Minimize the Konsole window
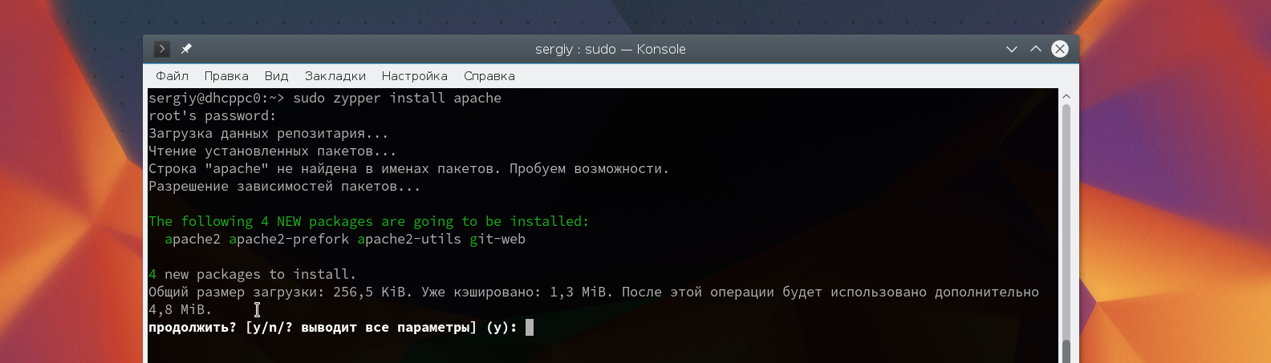 pos(1011,49)
